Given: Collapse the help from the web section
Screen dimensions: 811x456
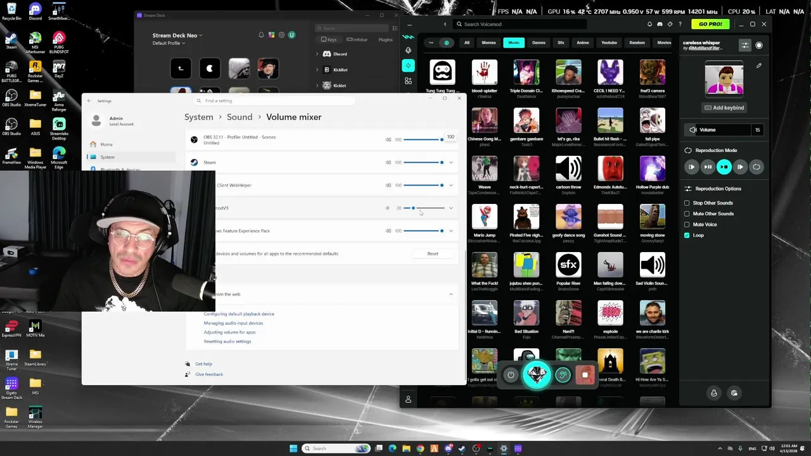Looking at the screenshot, I should tap(451, 294).
